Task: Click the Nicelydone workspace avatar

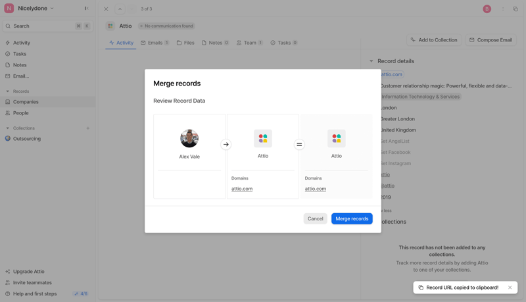Action: 9,9
